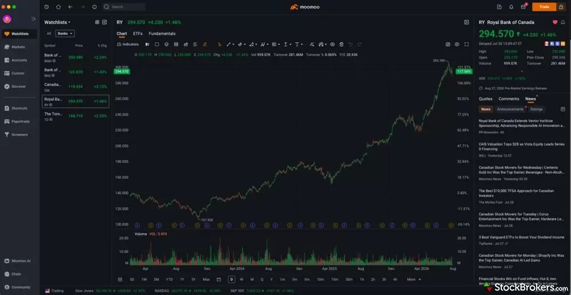The height and width of the screenshot is (295, 571).
Task: Select the All watchlist filter
Action: pyautogui.click(x=49, y=34)
